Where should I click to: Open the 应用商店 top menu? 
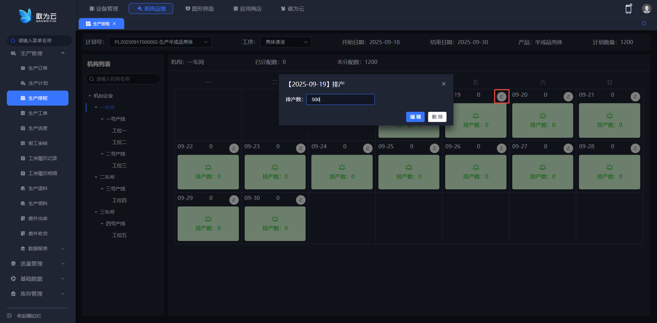[x=247, y=9]
